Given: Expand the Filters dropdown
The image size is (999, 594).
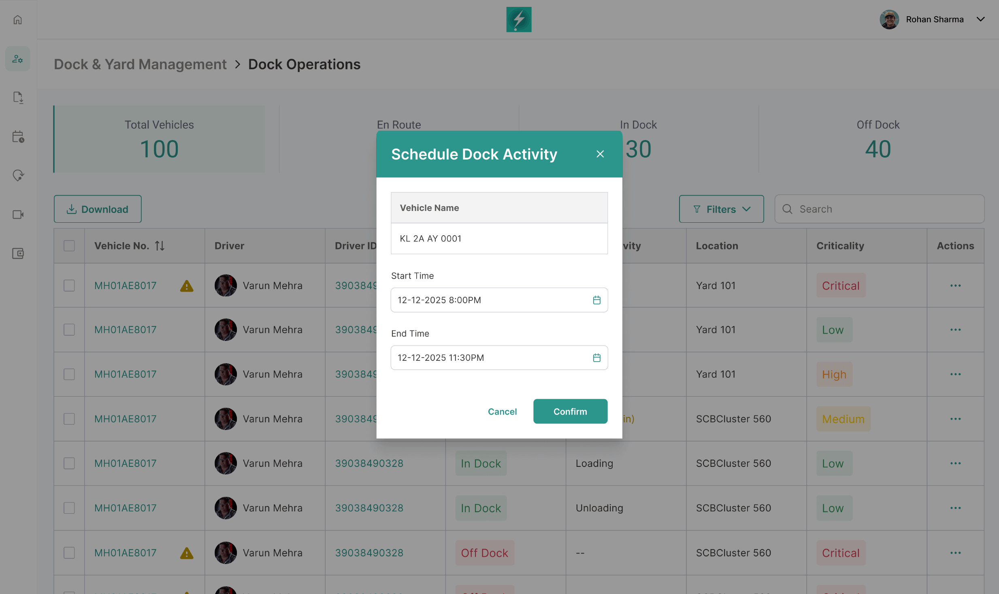Looking at the screenshot, I should 721,209.
